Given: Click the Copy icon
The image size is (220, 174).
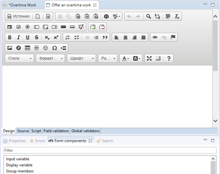Looking at the screenshot, I should point(69,16).
